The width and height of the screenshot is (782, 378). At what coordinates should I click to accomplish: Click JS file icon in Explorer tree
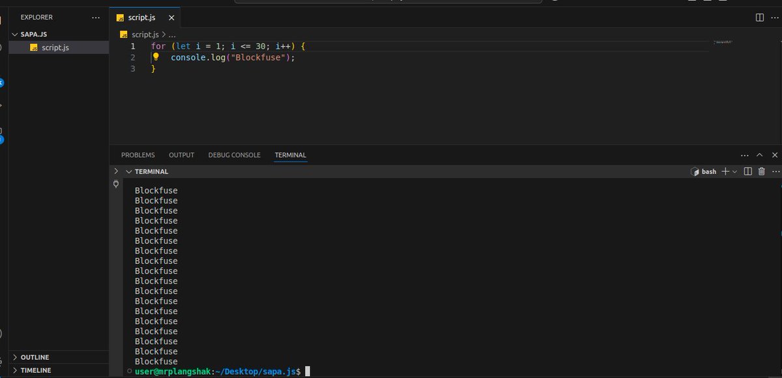[x=34, y=48]
